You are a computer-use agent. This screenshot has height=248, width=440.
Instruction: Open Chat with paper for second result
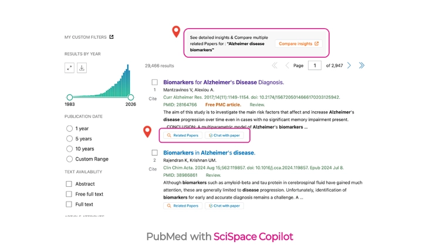tap(224, 206)
